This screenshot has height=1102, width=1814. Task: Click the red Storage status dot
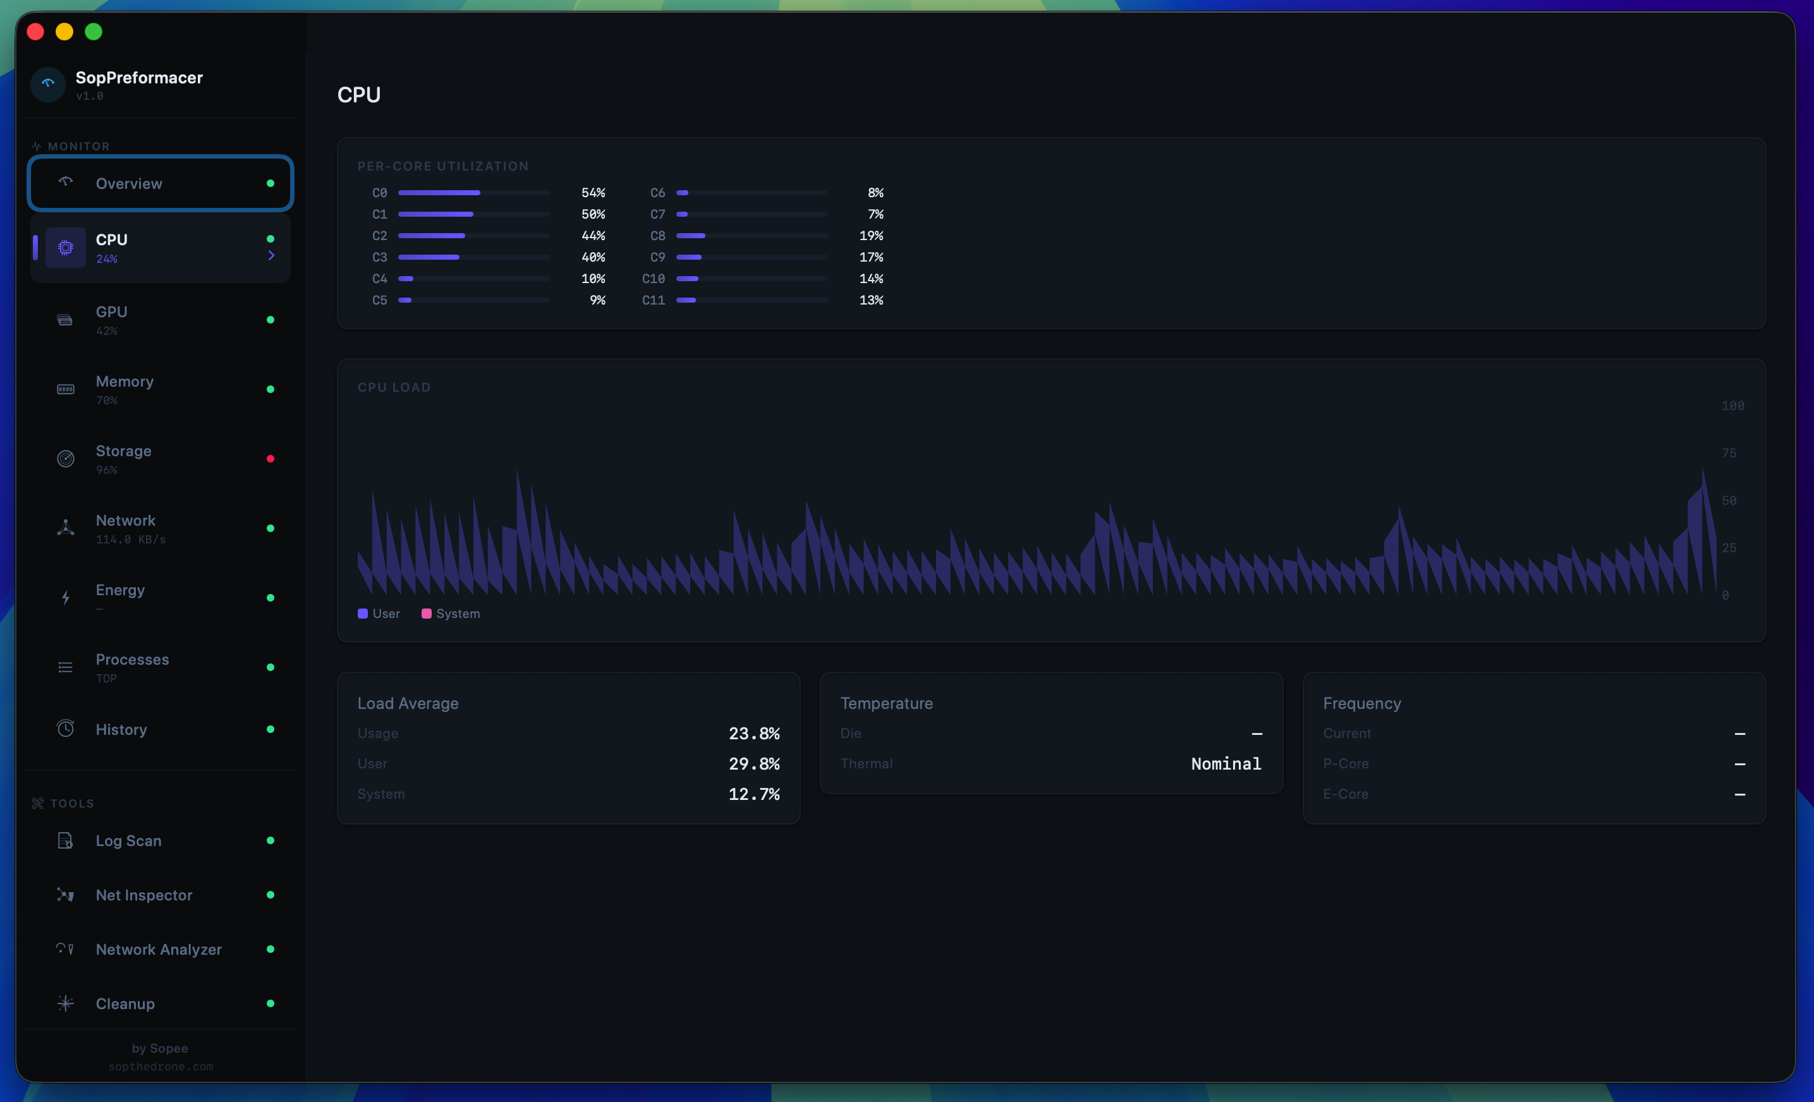[x=270, y=459]
